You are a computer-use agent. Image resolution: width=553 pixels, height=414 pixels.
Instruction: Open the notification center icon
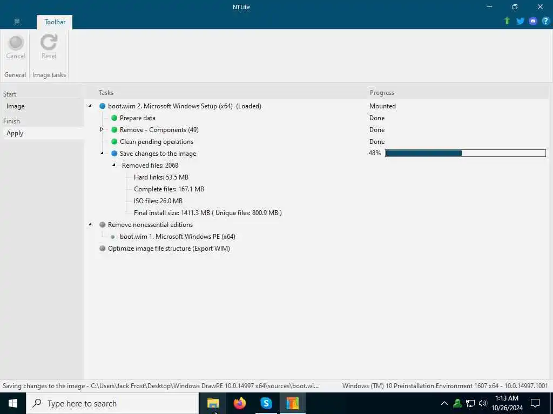click(x=535, y=403)
